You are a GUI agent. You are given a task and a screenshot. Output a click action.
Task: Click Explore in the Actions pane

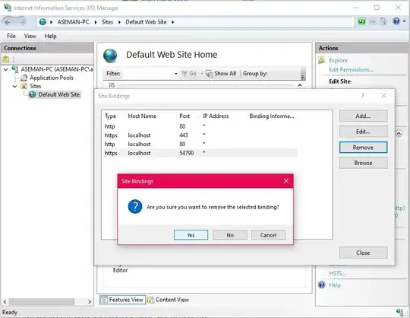[338, 61]
